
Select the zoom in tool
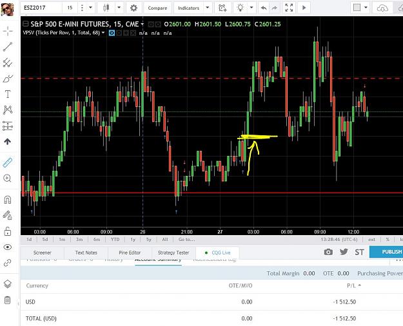tap(8, 178)
